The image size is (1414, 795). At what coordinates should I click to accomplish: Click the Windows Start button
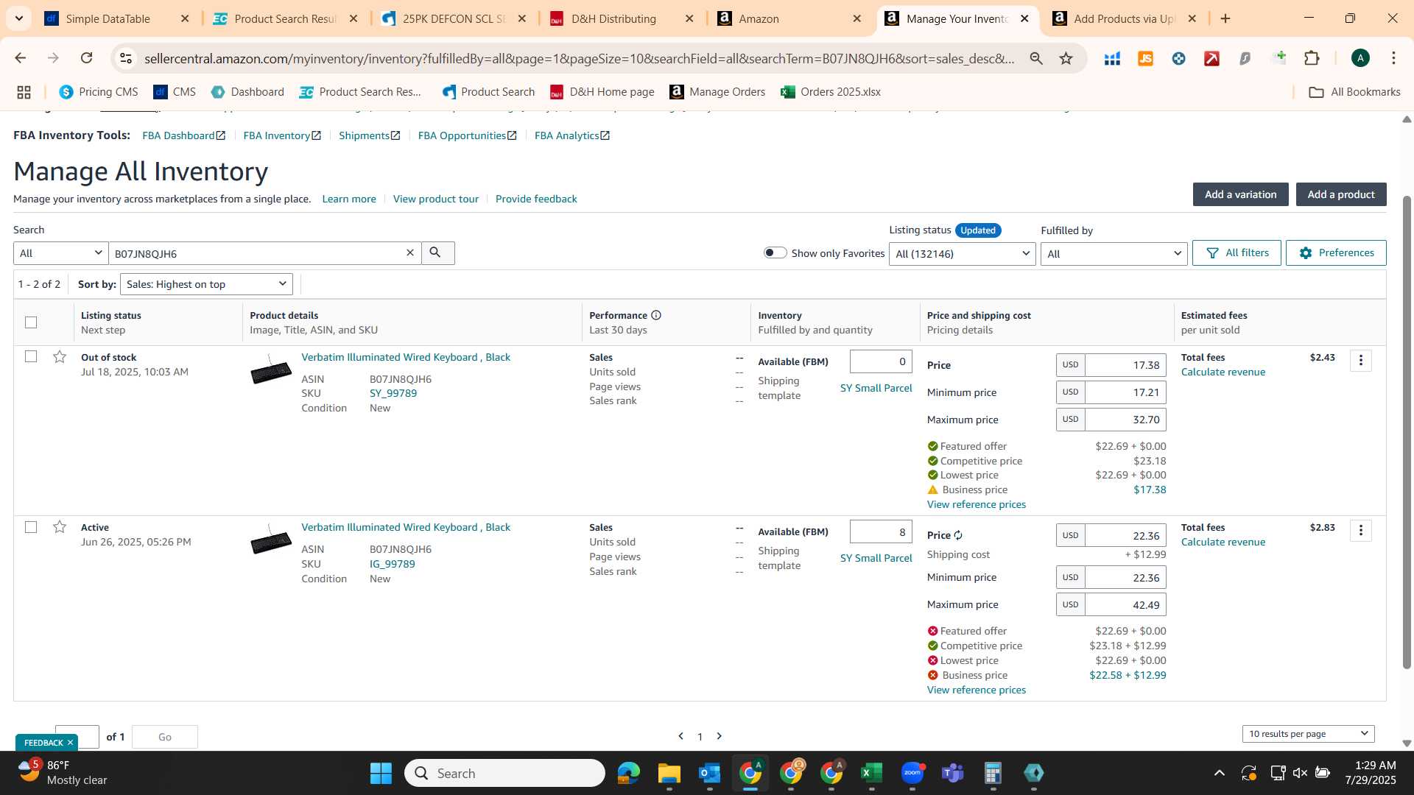pyautogui.click(x=381, y=773)
